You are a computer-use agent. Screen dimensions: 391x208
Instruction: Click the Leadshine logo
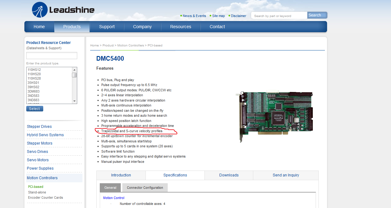63,10
